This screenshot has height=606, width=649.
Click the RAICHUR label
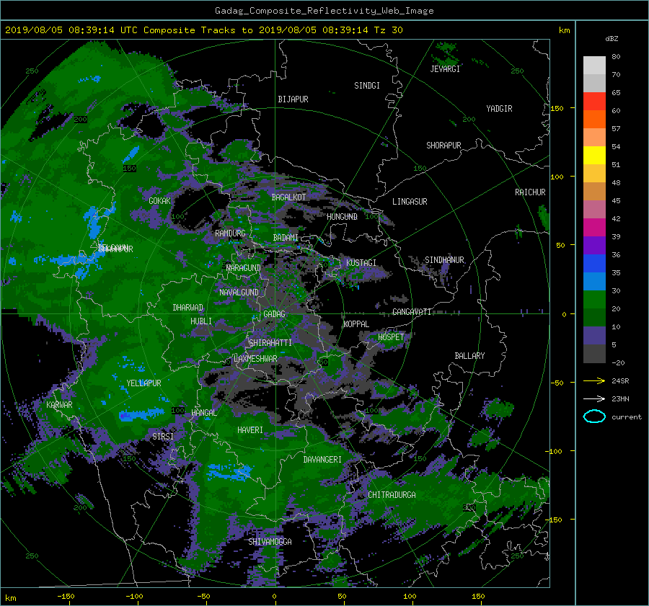[530, 192]
